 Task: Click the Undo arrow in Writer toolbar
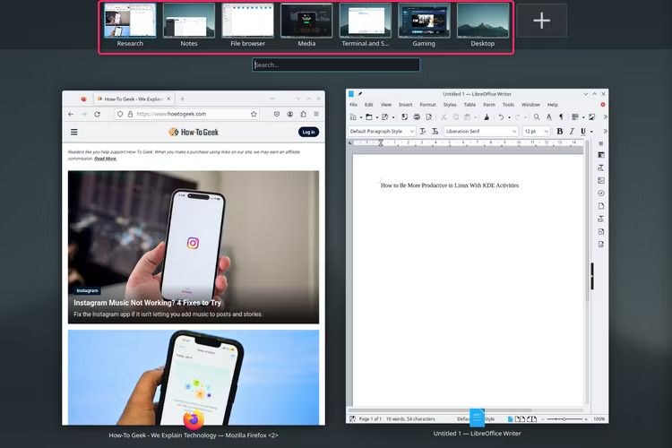pyautogui.click(x=501, y=116)
